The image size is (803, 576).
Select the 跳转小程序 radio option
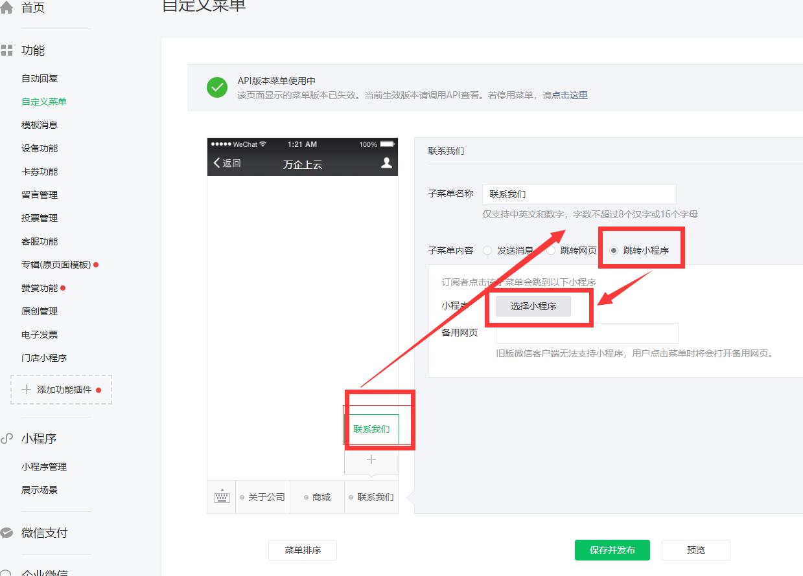614,250
